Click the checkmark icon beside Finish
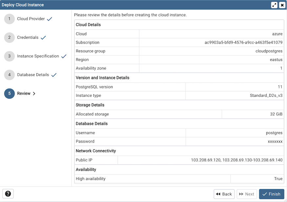Screen dimensions: 287x202 265,194
